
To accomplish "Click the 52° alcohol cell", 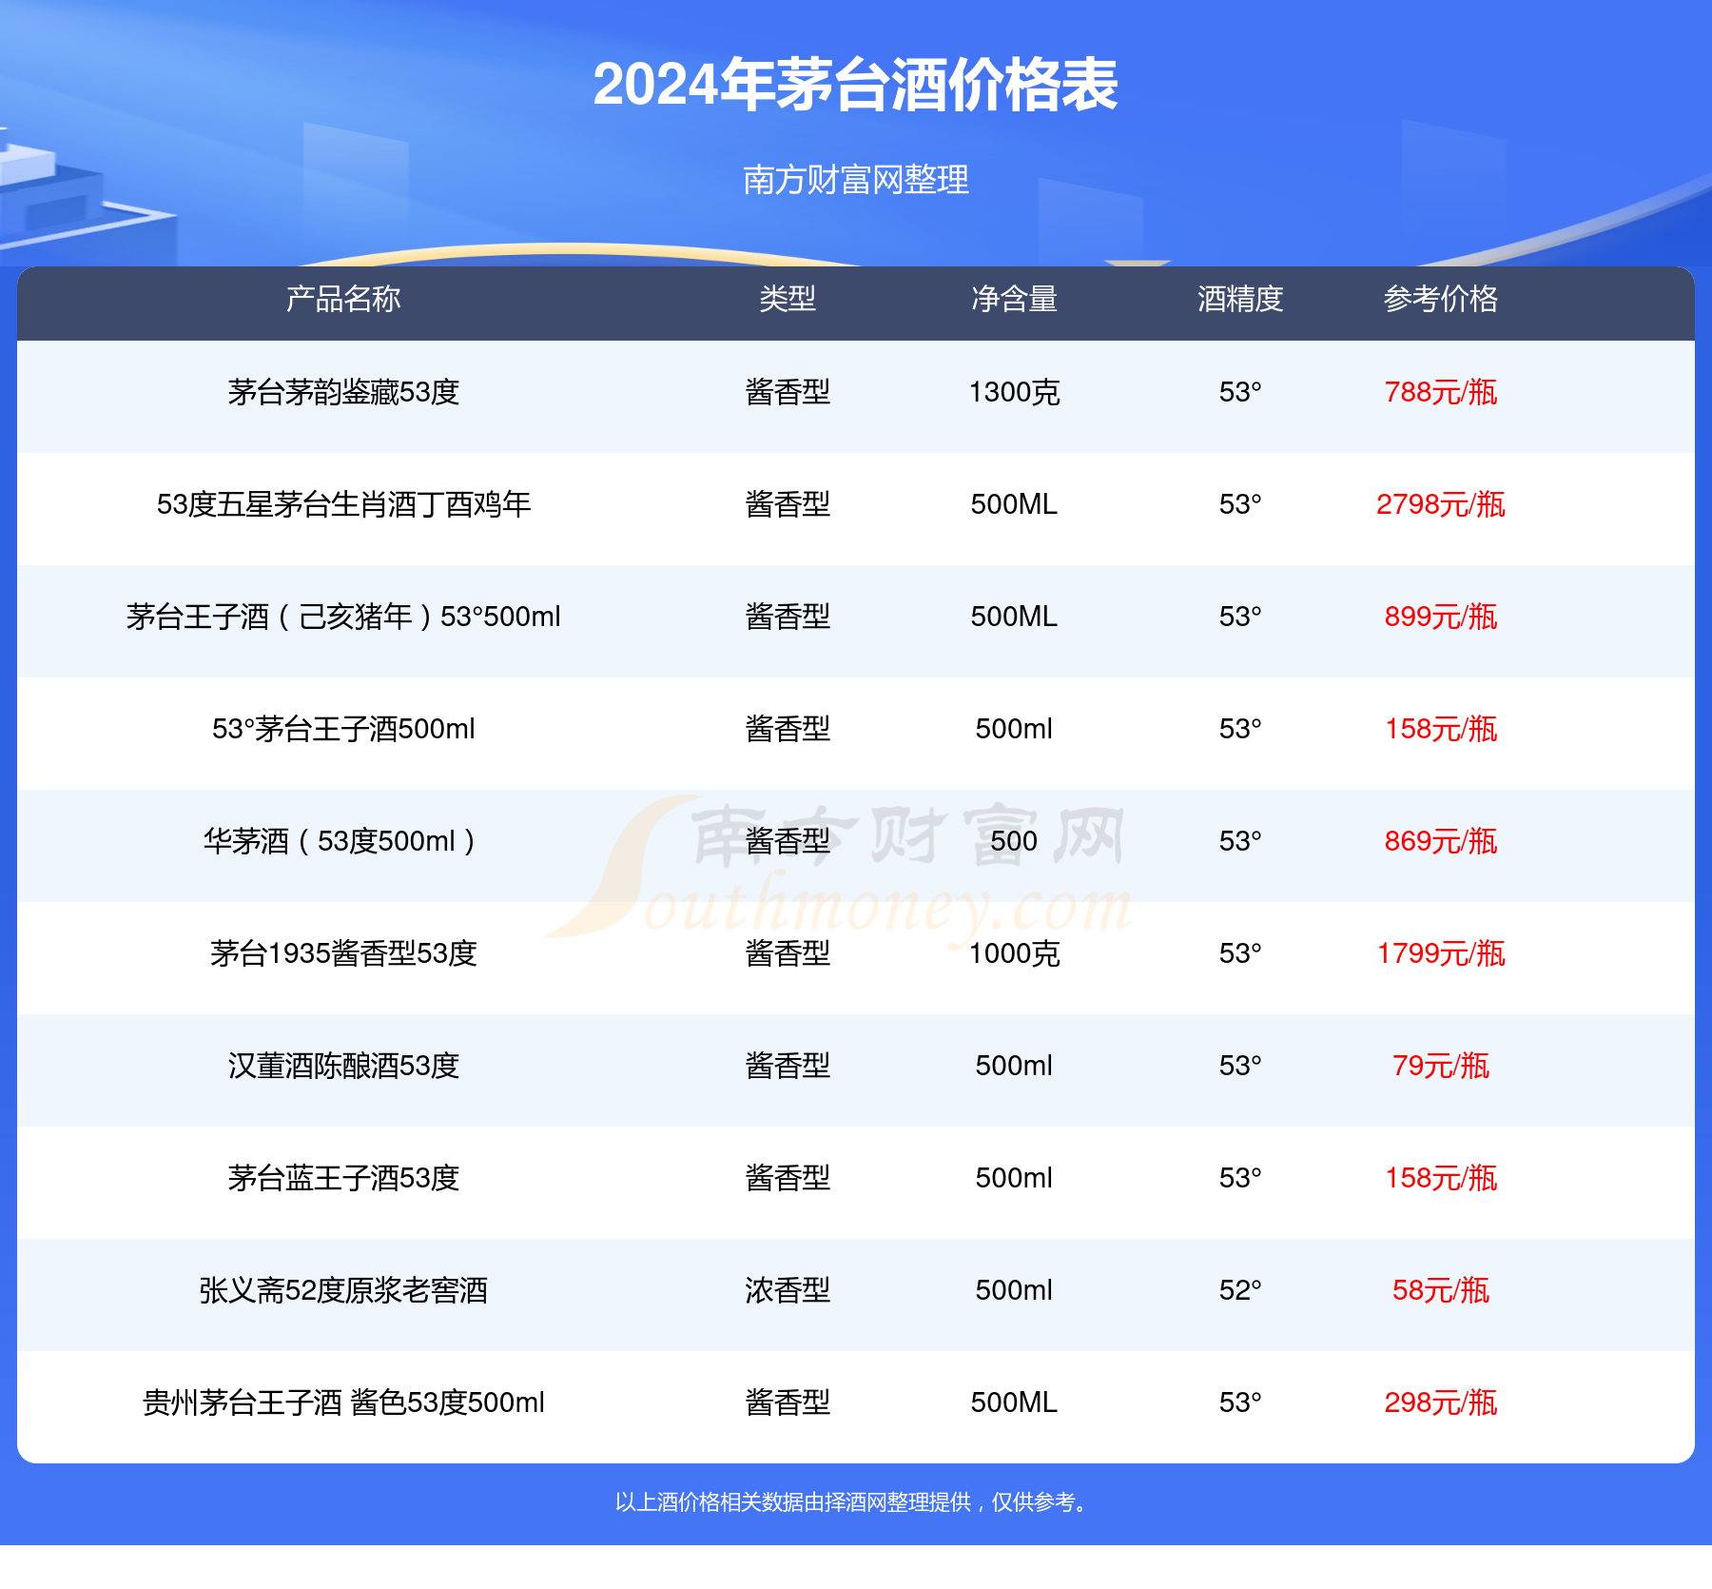I will (1240, 1290).
